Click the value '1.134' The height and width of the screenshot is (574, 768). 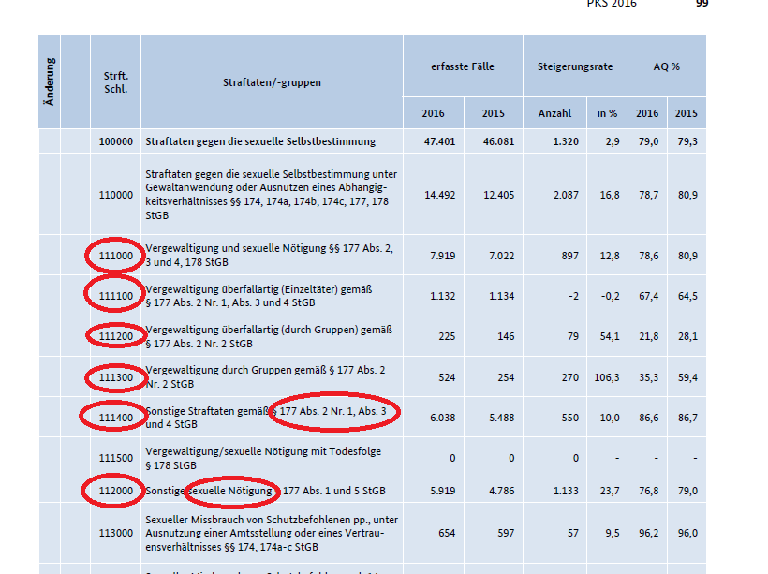tap(502, 296)
